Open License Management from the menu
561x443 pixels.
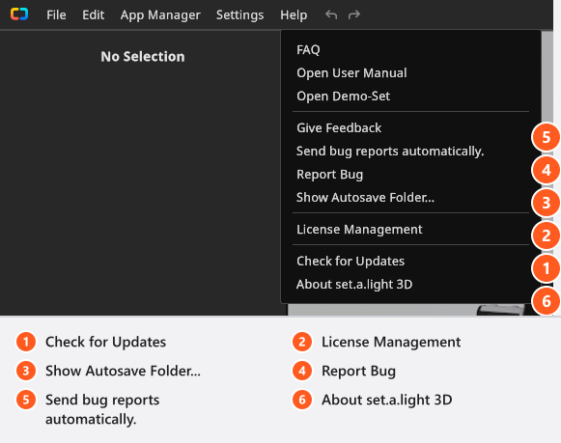410,229
